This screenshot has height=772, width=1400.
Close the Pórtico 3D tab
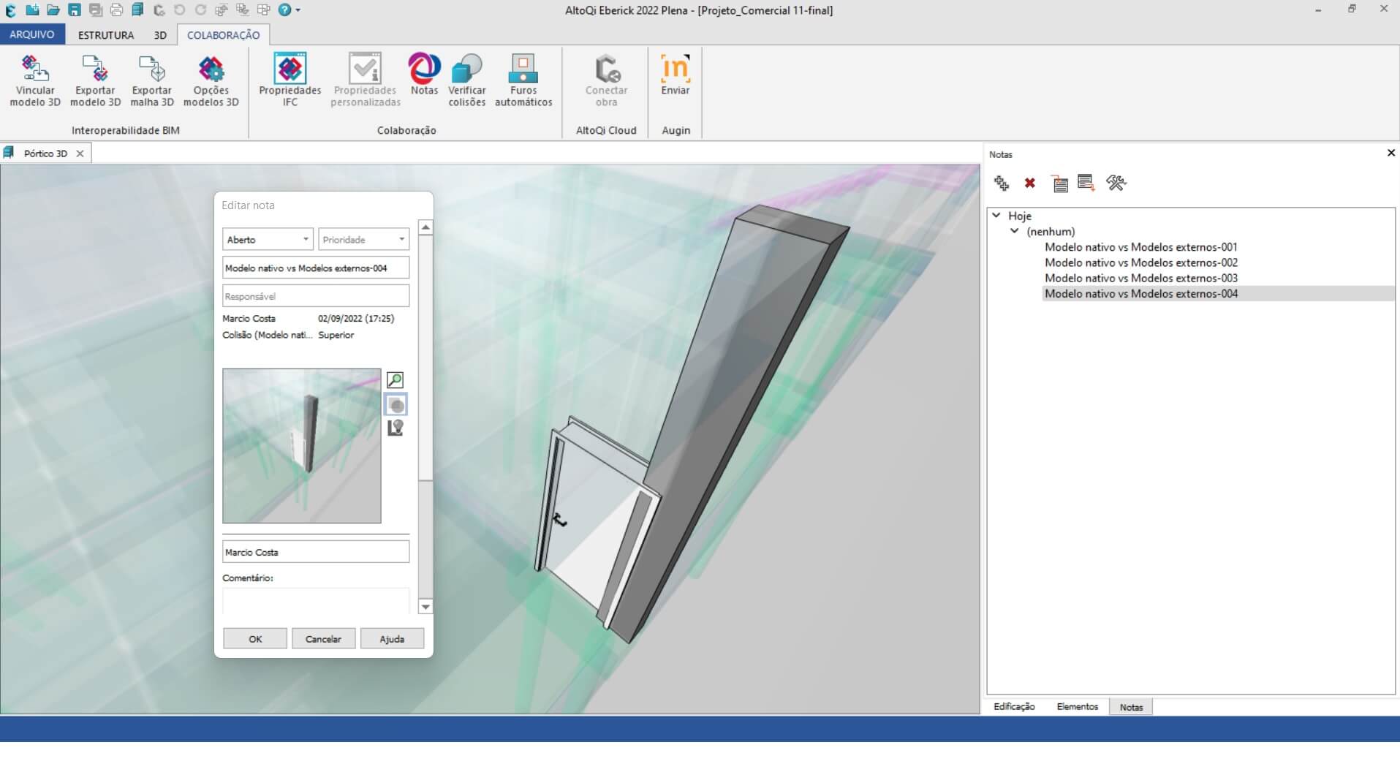click(80, 154)
